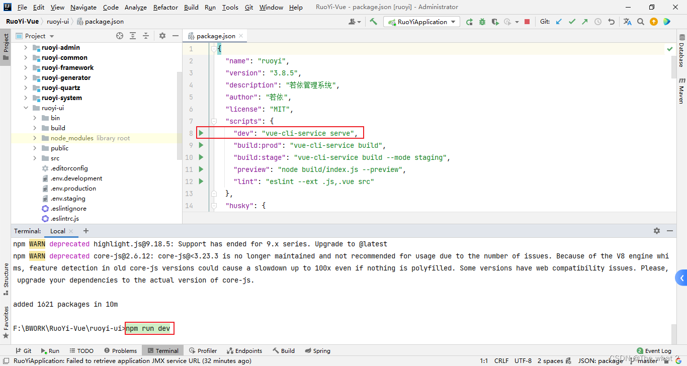Viewport: 687px width, 366px height.
Task: Open the Run tool window tab
Action: point(50,351)
